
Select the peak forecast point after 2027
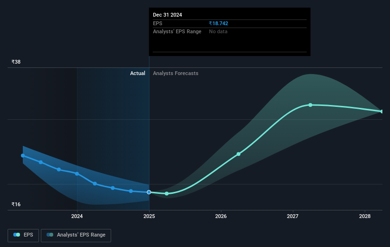click(310, 105)
